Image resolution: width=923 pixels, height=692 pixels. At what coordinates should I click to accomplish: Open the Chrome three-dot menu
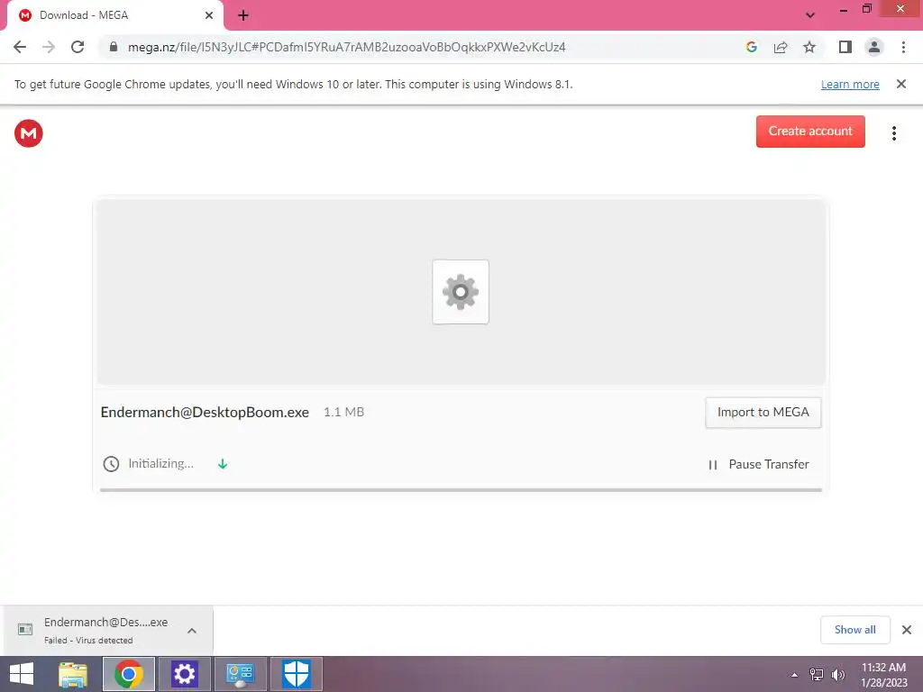coord(903,47)
